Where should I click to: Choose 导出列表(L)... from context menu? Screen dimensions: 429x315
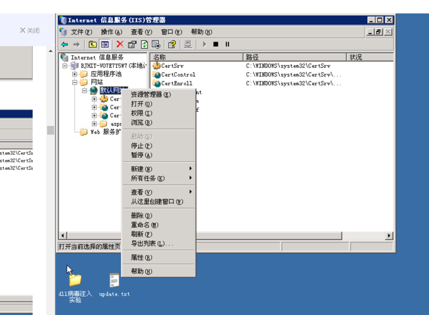pos(158,243)
